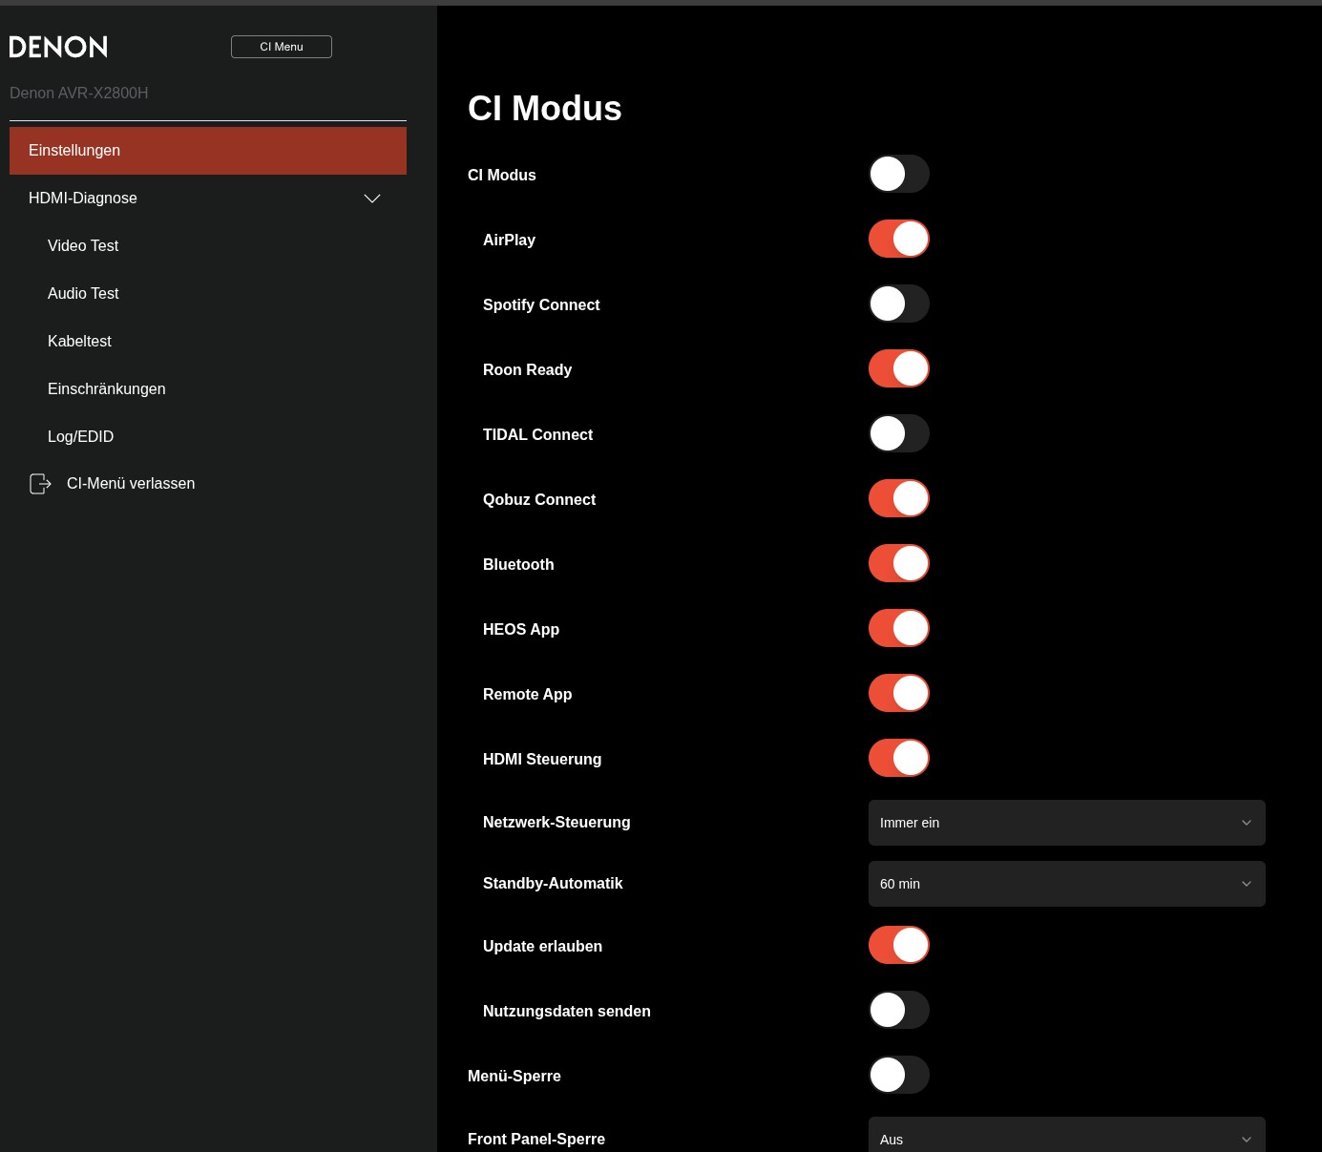The image size is (1322, 1152).
Task: Open Standby-Automatik dropdown showing 60 min
Action: click(x=1067, y=884)
